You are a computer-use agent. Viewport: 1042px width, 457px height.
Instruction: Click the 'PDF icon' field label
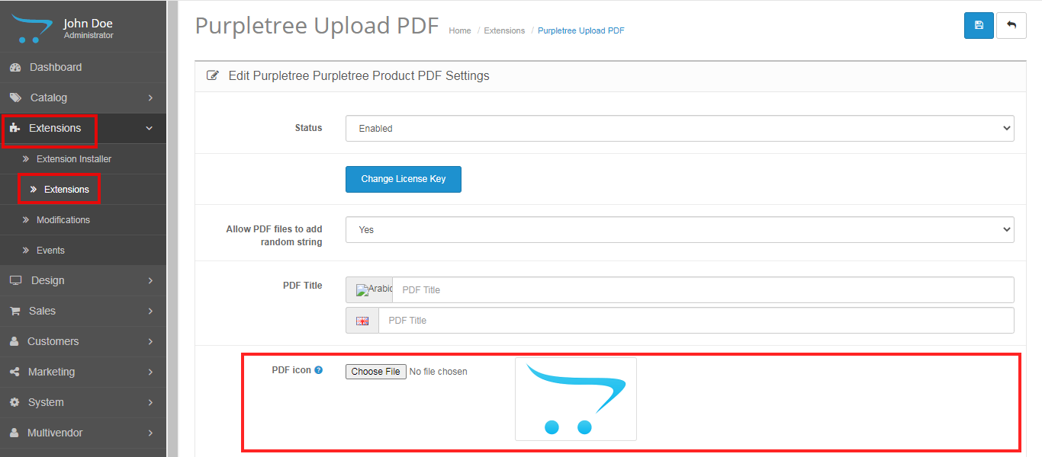[x=291, y=370]
